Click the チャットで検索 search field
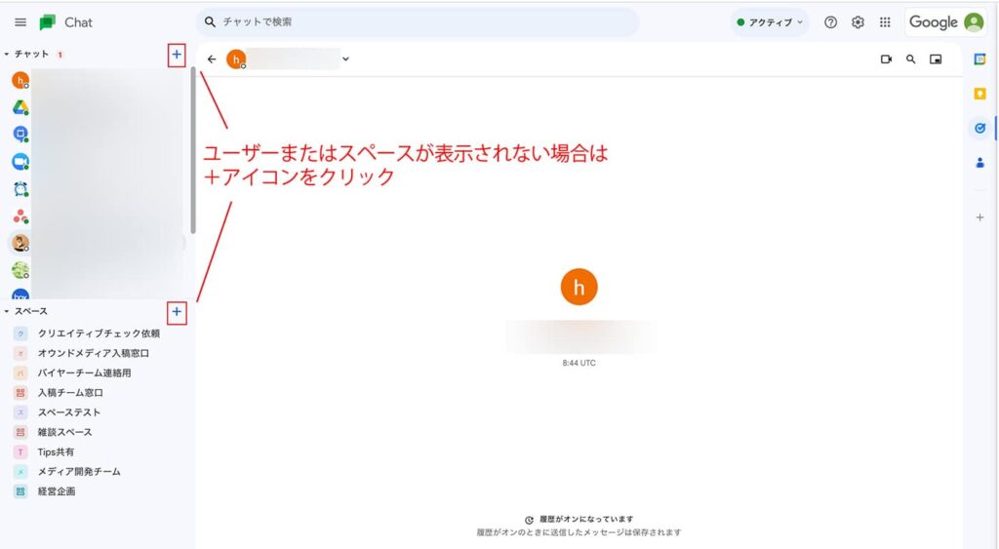 click(420, 21)
